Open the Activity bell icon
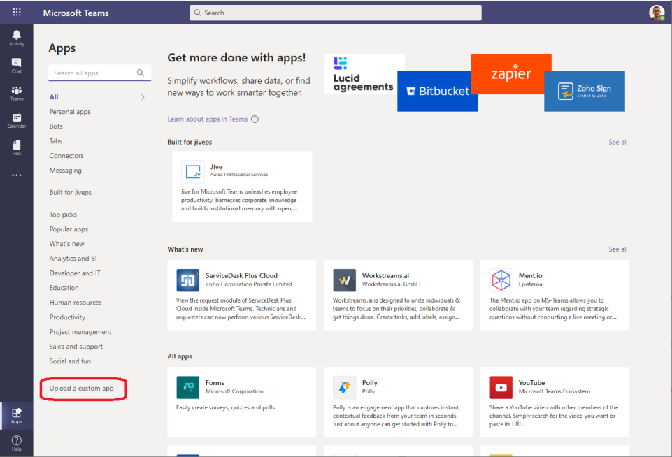672x457 pixels. tap(17, 38)
